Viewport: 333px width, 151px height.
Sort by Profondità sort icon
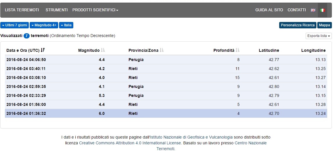[238, 50]
